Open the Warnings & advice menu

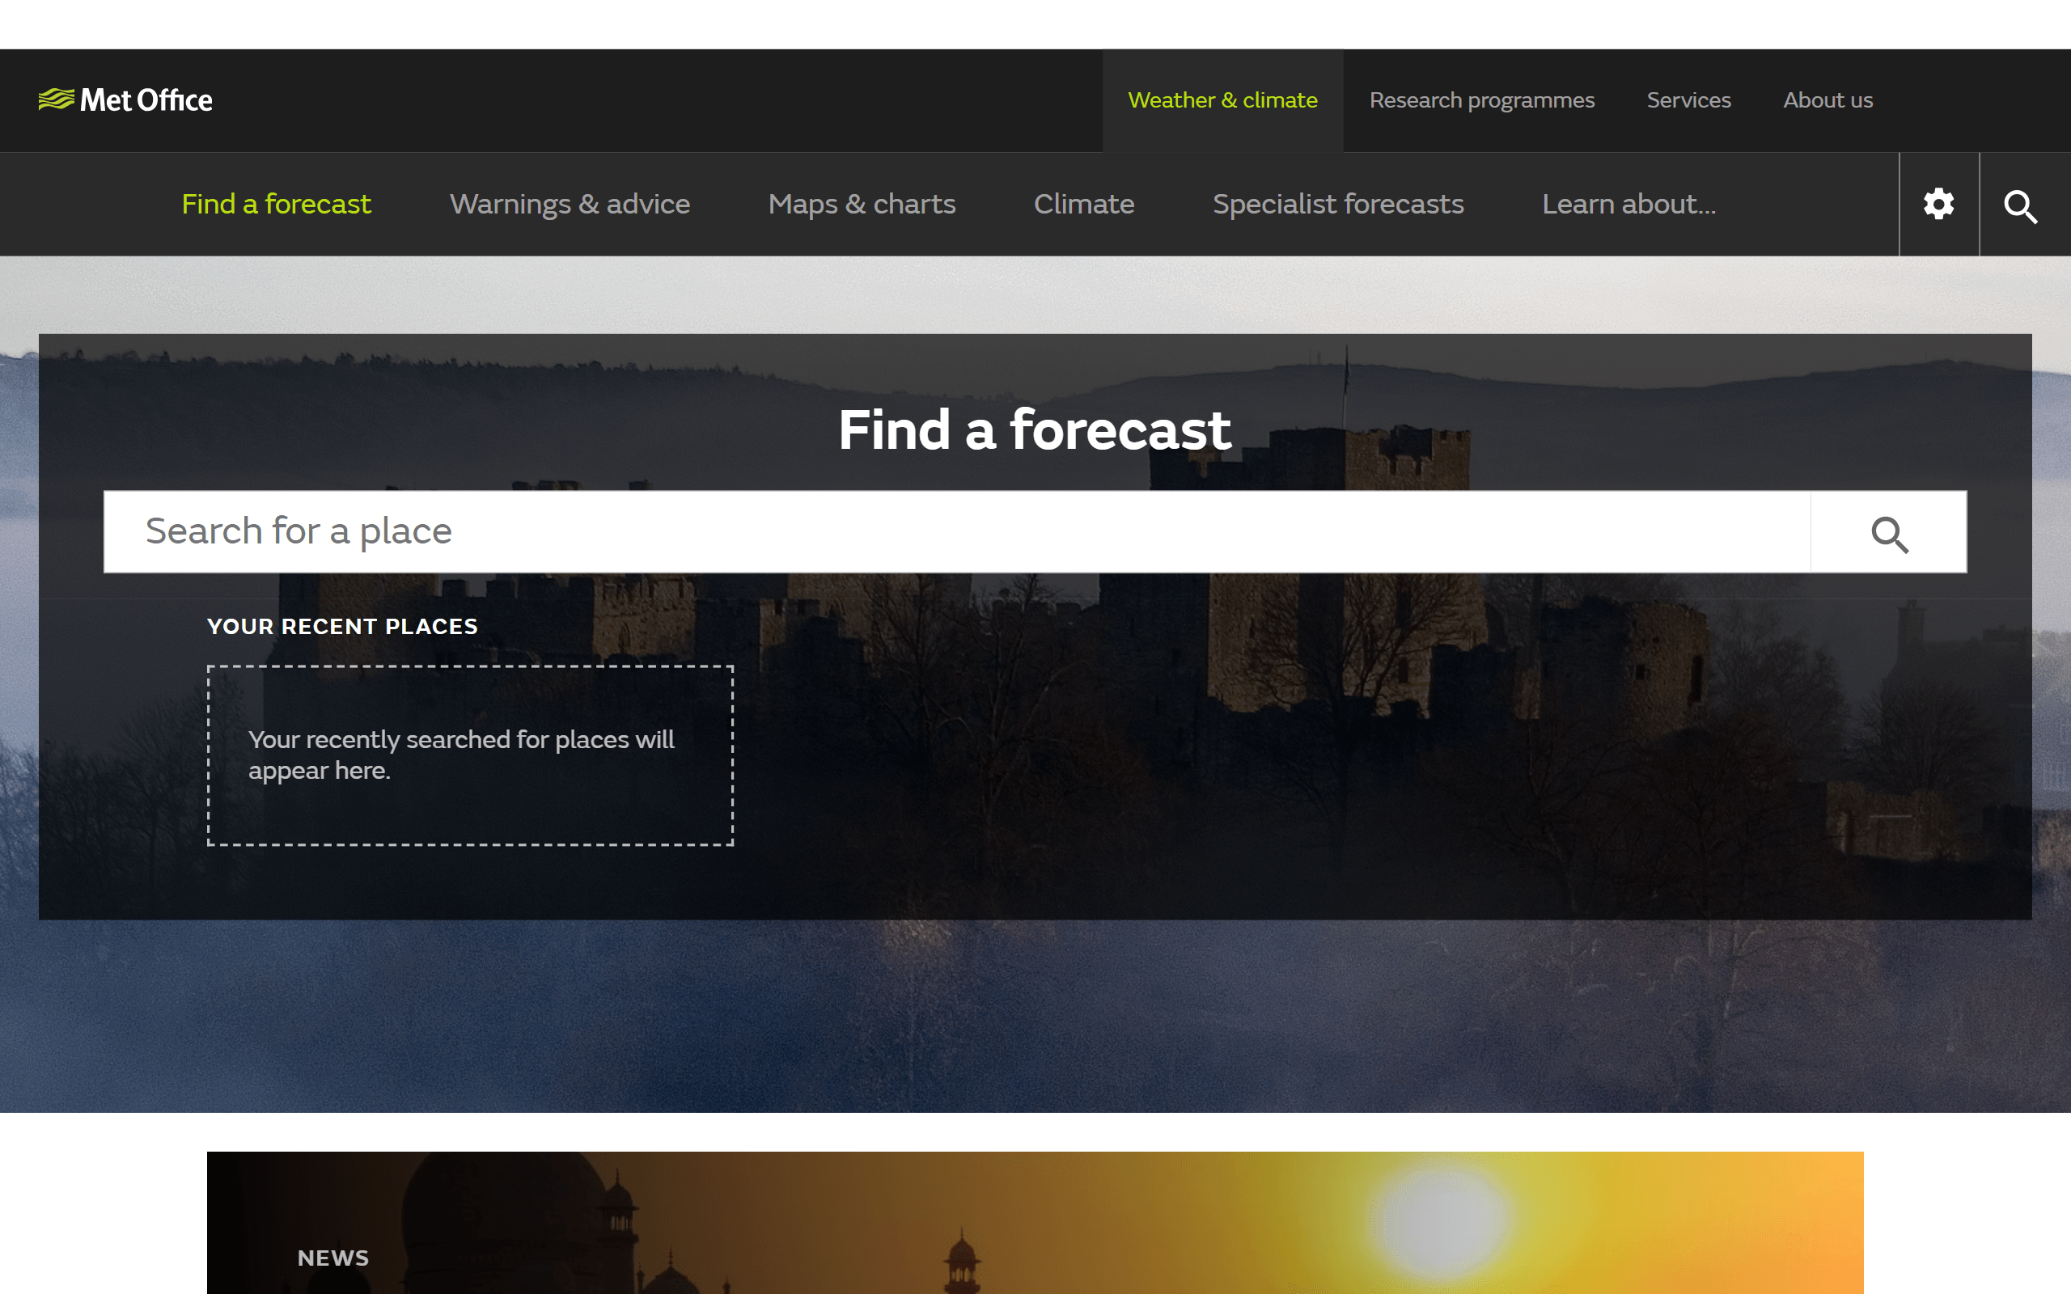point(568,205)
